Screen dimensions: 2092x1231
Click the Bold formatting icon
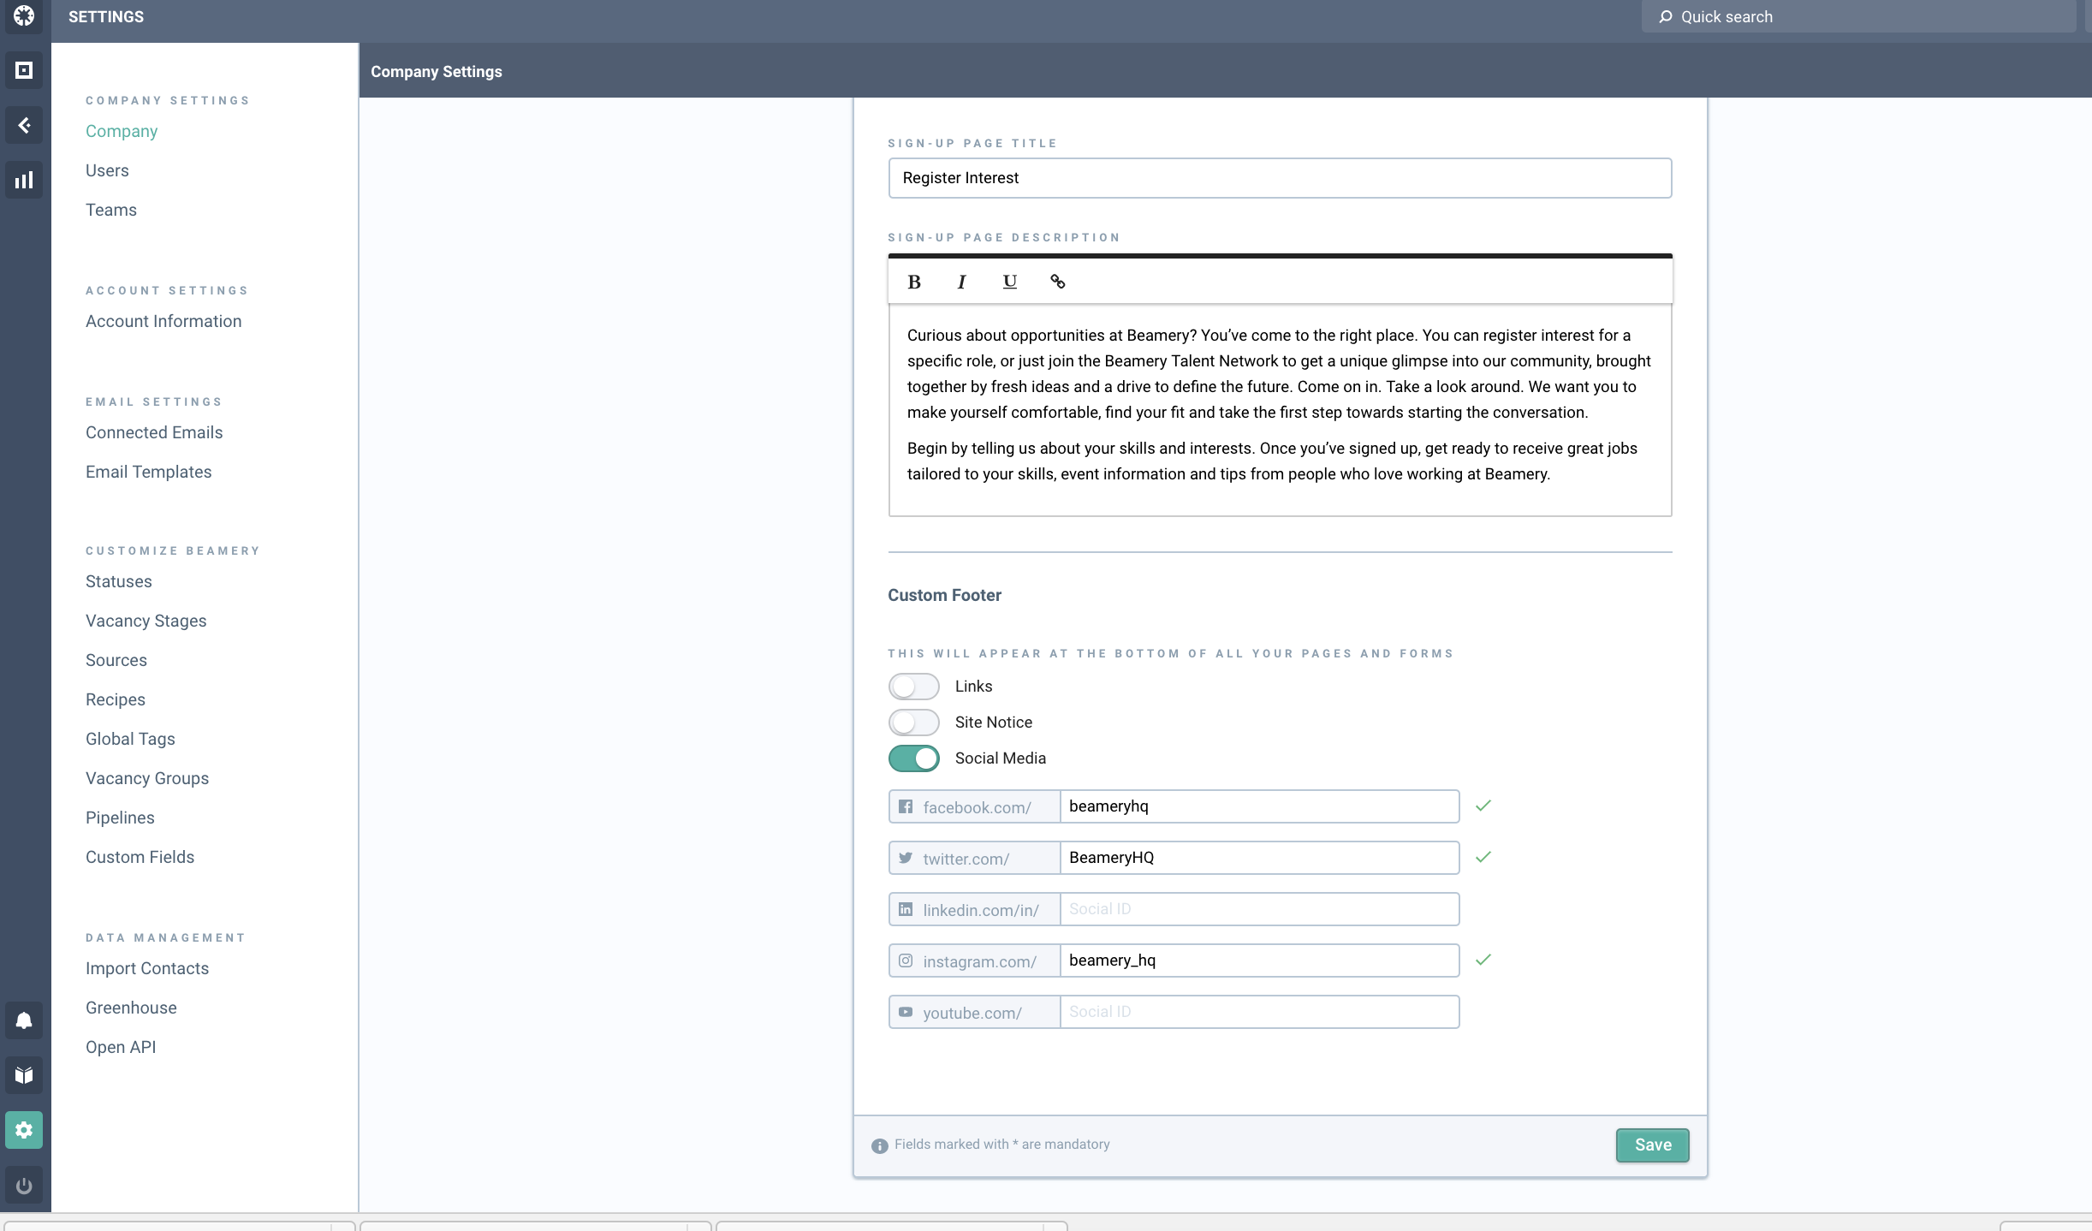pos(914,280)
